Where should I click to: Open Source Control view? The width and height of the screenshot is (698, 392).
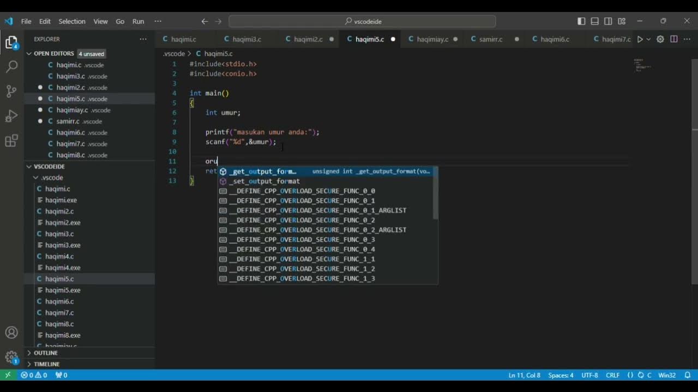click(11, 91)
